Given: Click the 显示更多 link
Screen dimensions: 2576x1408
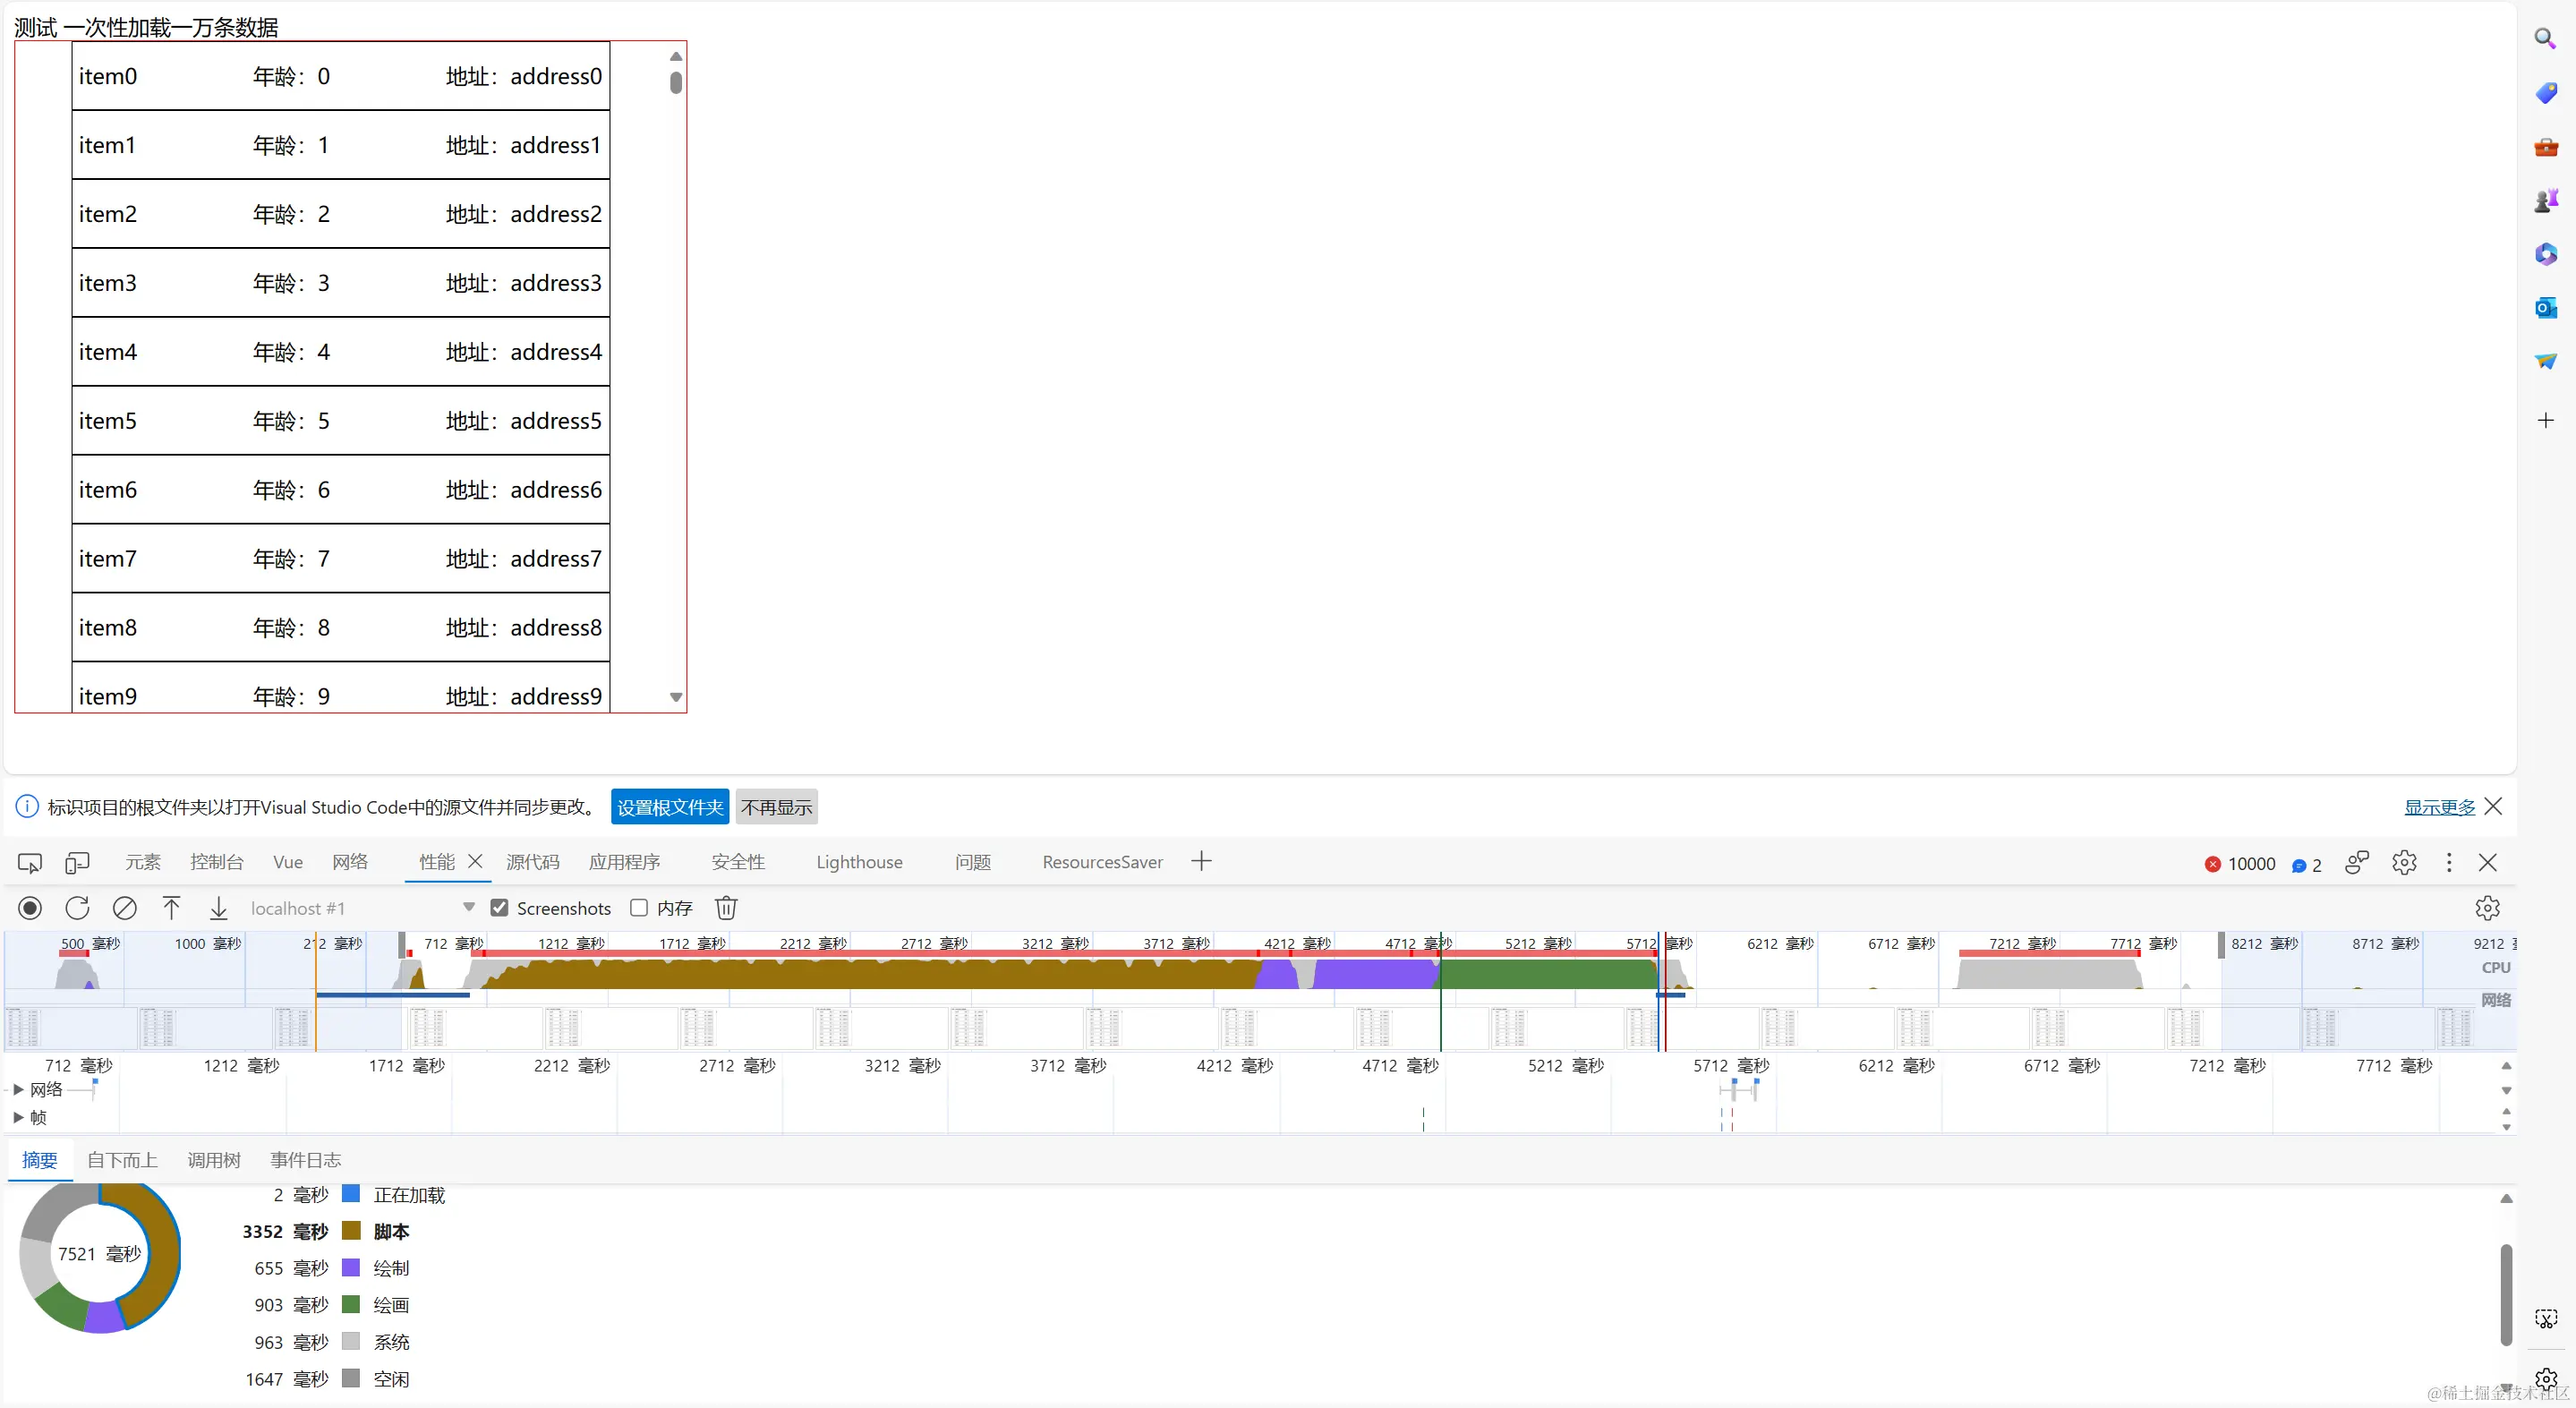Looking at the screenshot, I should coord(2439,807).
